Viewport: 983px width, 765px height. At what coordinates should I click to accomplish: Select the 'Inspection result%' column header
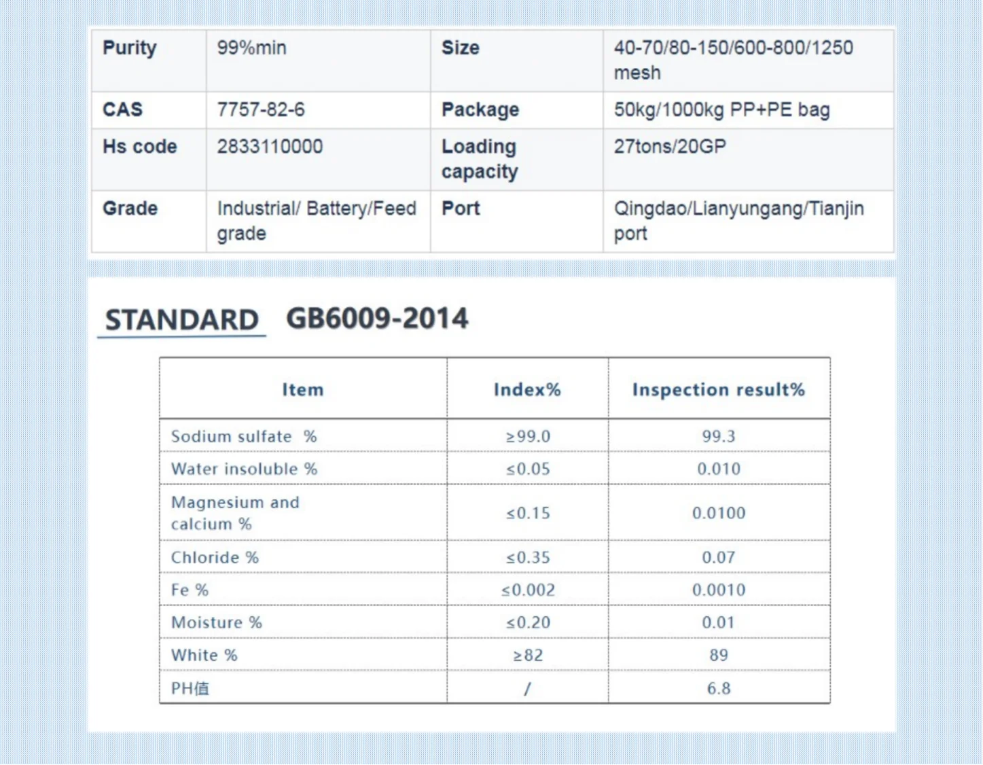coord(719,389)
